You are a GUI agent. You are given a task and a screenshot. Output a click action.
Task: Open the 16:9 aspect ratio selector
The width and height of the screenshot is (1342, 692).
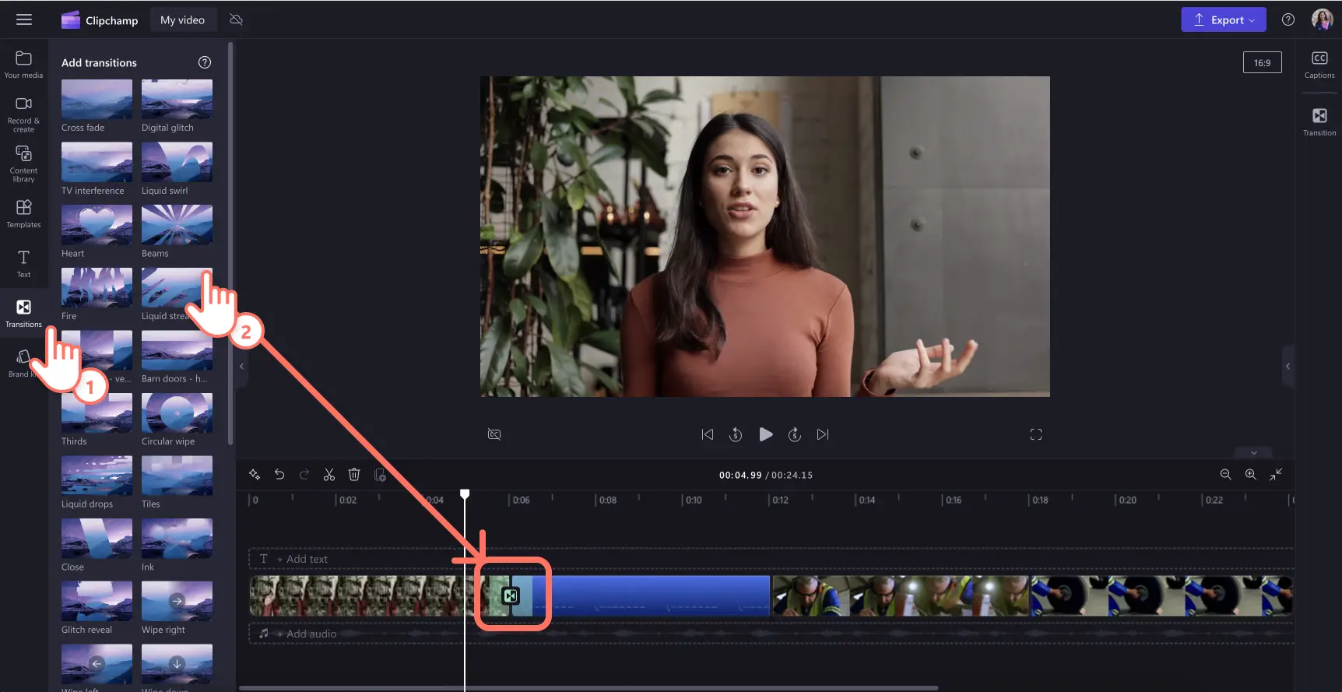(1262, 63)
